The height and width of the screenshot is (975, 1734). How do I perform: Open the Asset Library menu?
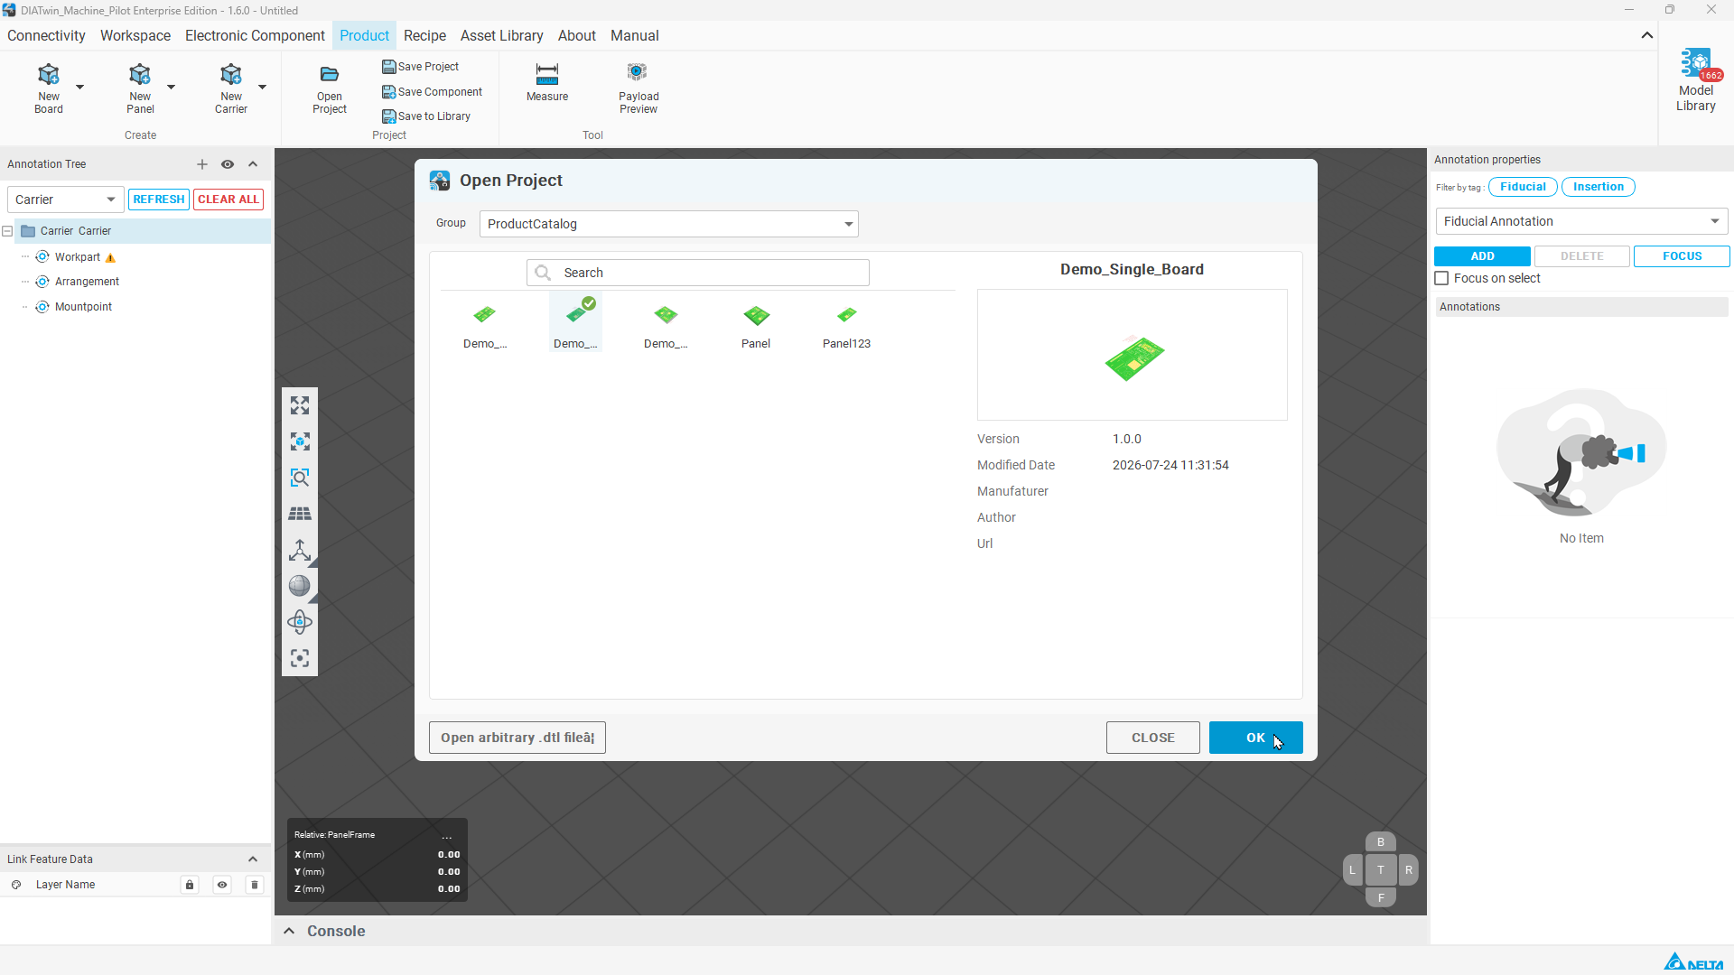[x=501, y=35]
